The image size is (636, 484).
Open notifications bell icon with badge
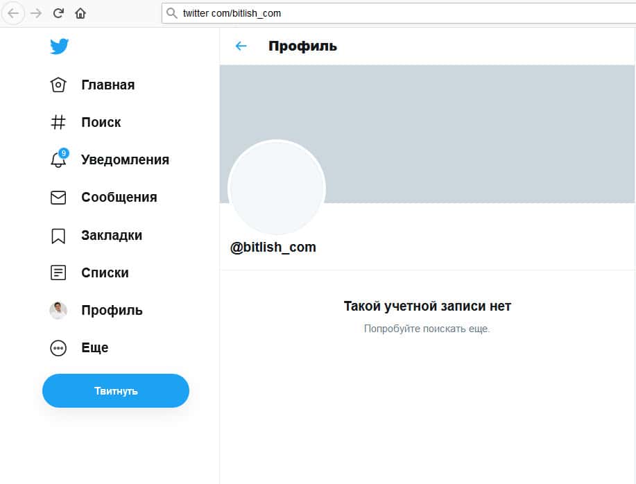pyautogui.click(x=58, y=159)
